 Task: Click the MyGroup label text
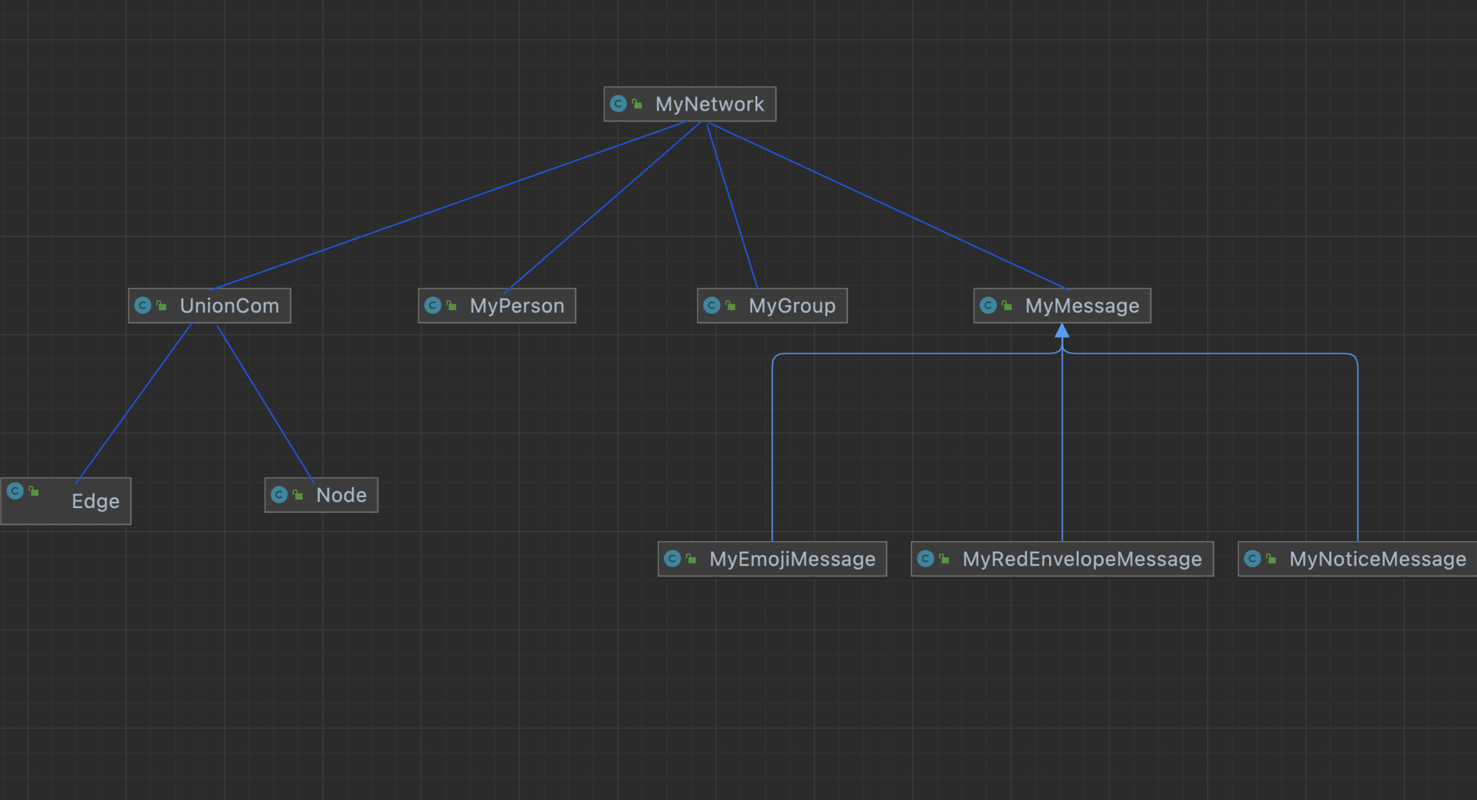[x=792, y=306]
